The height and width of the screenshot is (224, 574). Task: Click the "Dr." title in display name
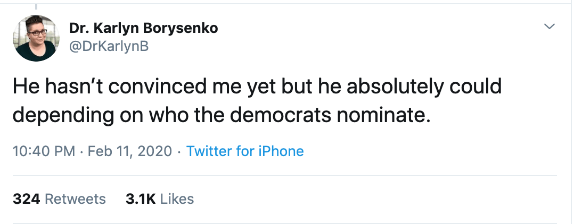tap(78, 29)
